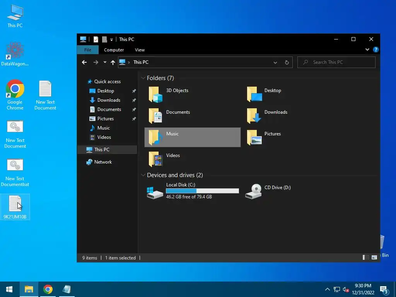396x297 pixels.
Task: Click the Search This PC box
Action: [x=336, y=62]
